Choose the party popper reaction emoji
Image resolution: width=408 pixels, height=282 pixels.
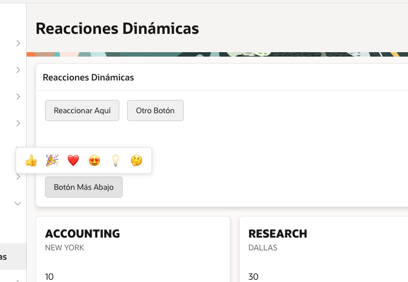coord(52,161)
